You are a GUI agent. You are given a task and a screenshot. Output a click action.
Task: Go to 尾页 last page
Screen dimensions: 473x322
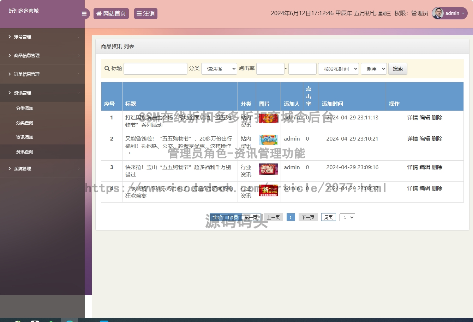[x=329, y=217]
